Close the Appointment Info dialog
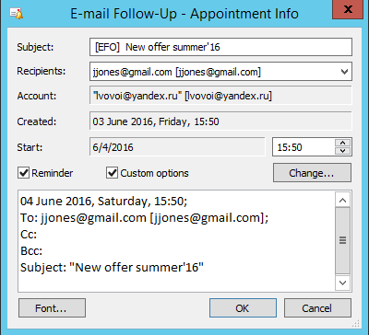Image resolution: width=369 pixels, height=335 pixels. (348, 9)
